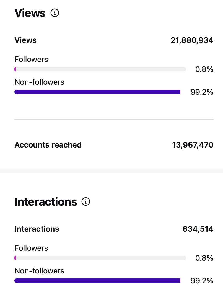The height and width of the screenshot is (305, 223).
Task: Click the Followers label under Interactions
Action: 31,248
